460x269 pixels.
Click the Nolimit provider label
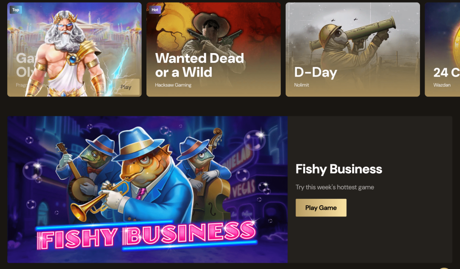pos(301,85)
